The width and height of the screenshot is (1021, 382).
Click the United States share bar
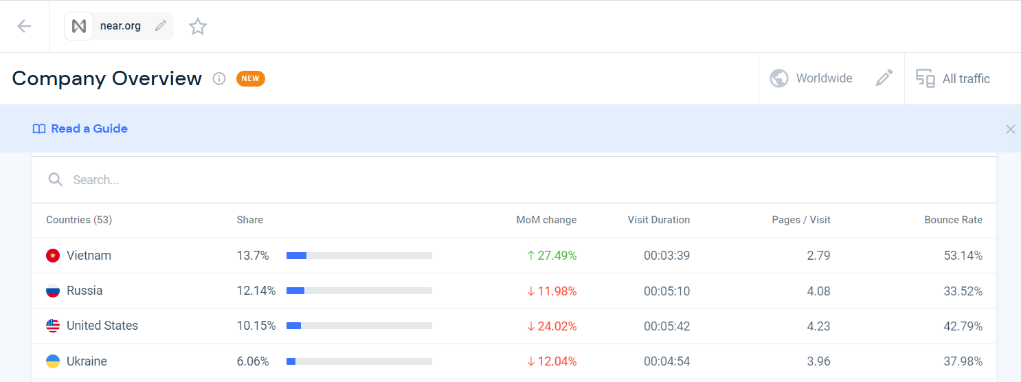click(359, 326)
